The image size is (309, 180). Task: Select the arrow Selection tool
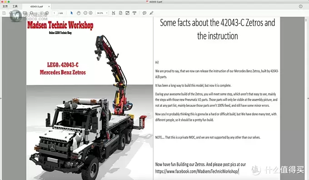[71, 13]
